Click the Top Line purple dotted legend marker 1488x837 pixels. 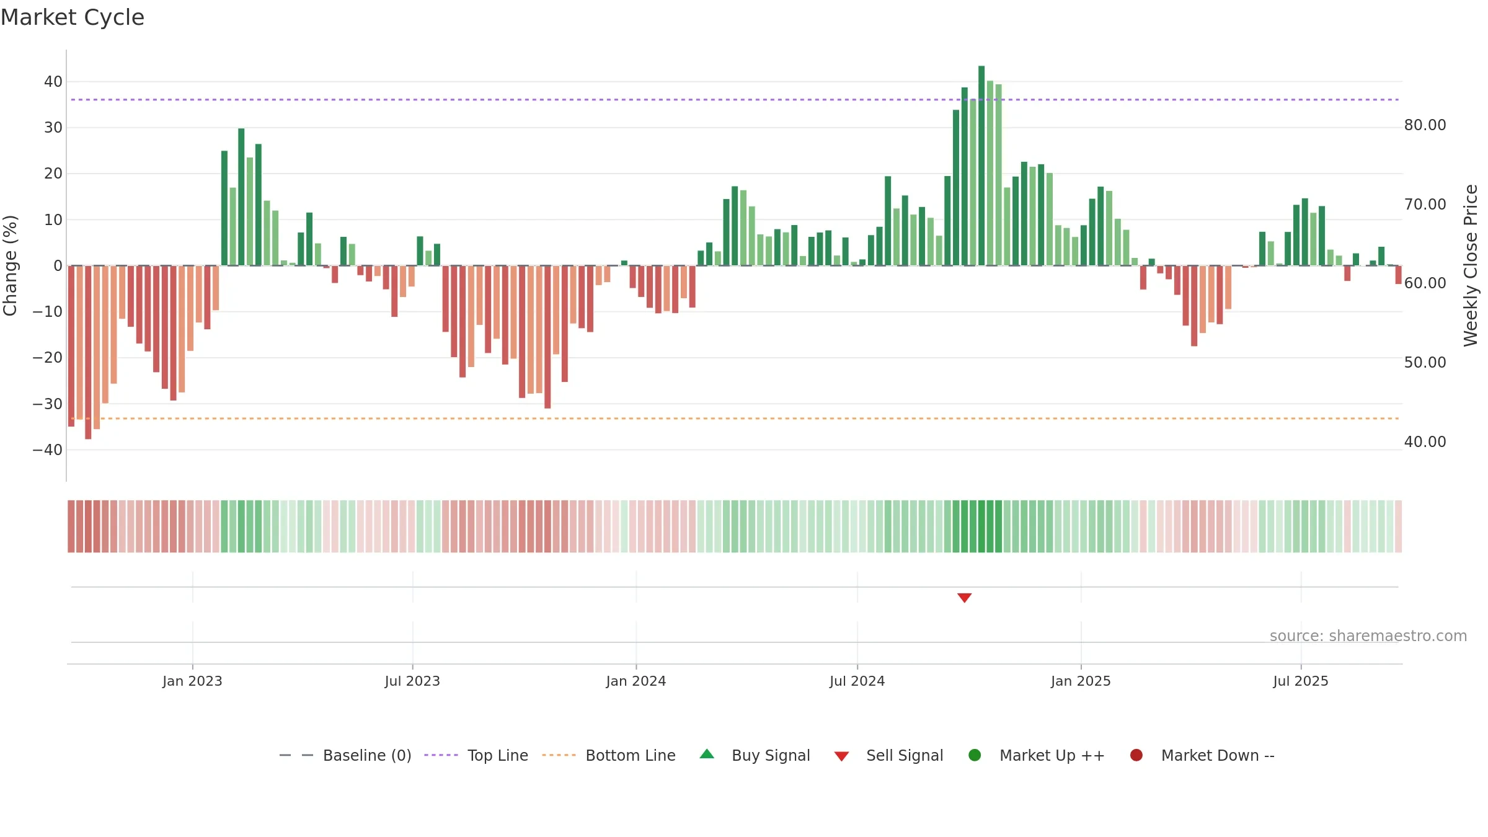[441, 755]
